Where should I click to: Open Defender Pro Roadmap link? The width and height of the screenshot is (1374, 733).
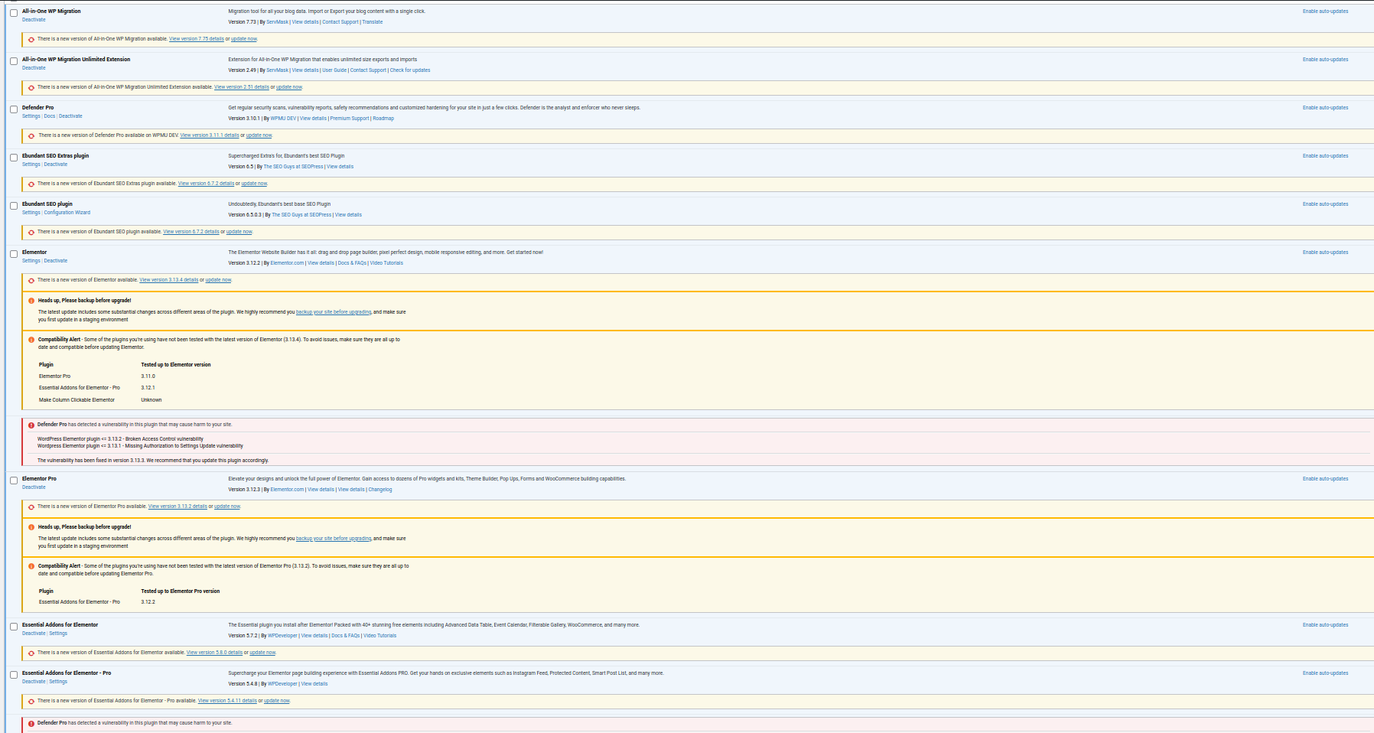[383, 119]
